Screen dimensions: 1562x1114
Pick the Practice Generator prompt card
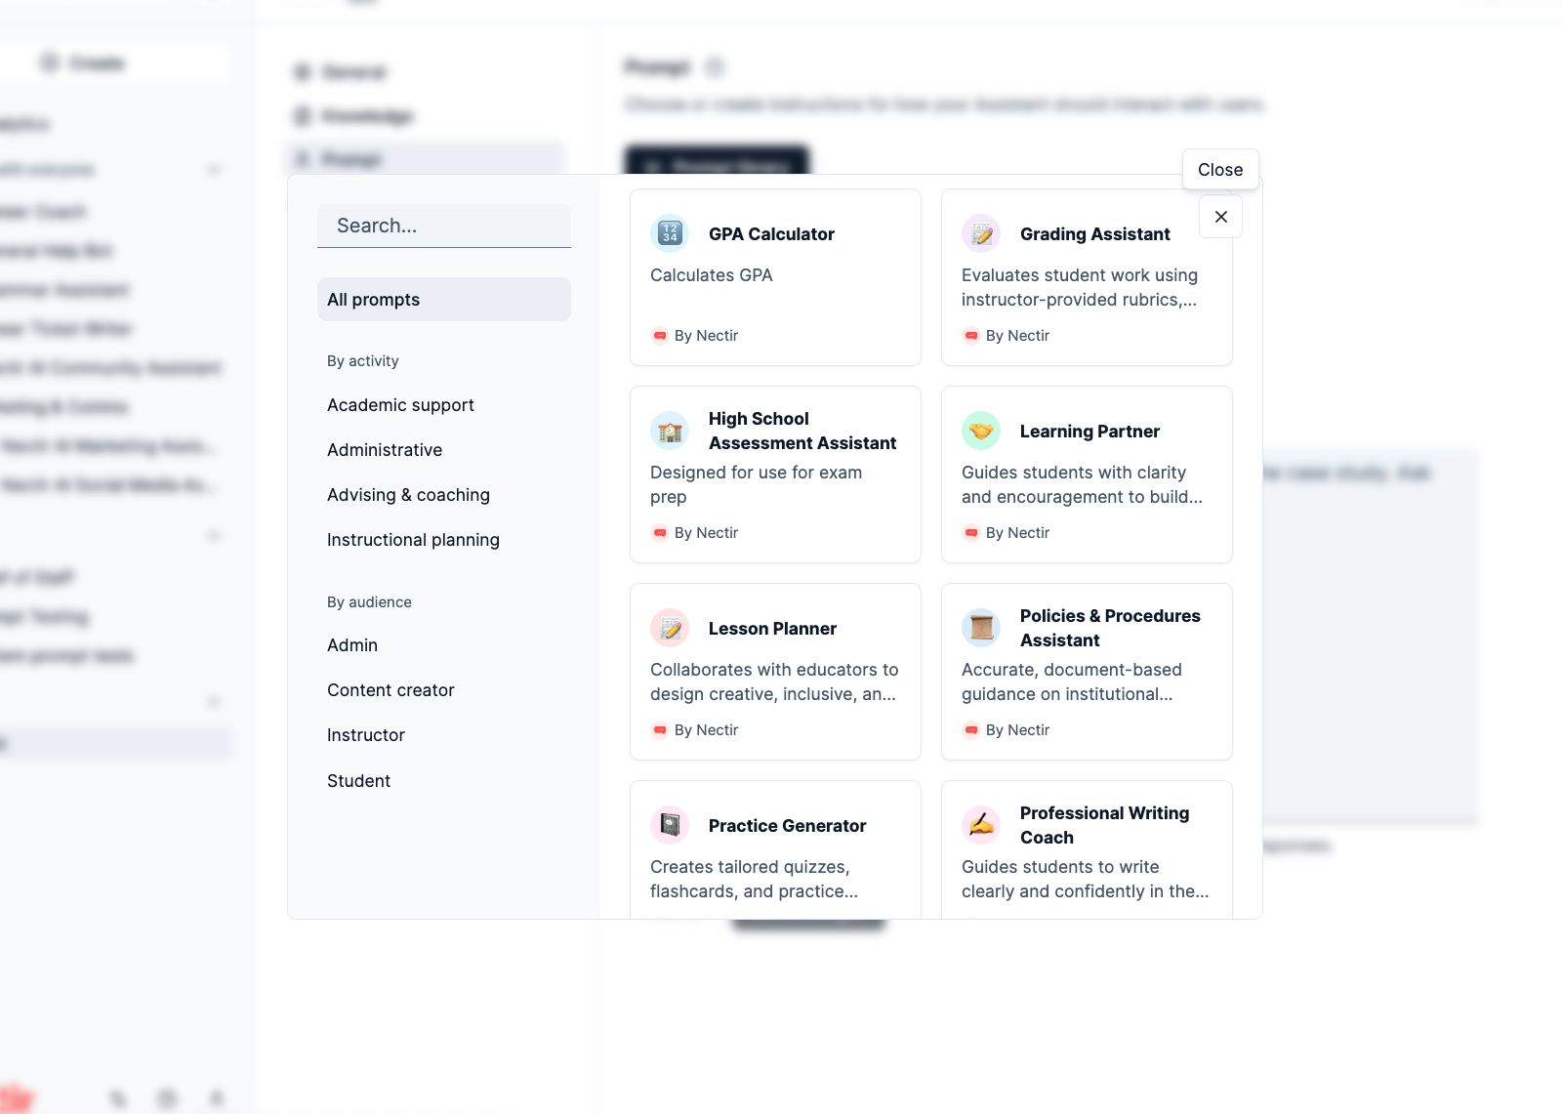point(775,849)
